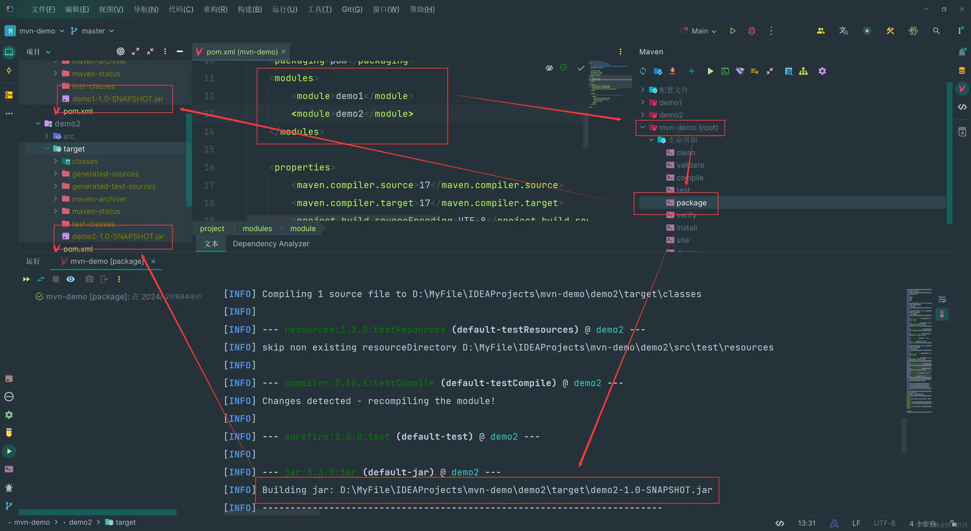Image resolution: width=971 pixels, height=531 pixels.
Task: Expand the demo1 node in Maven panel
Action: (x=643, y=102)
